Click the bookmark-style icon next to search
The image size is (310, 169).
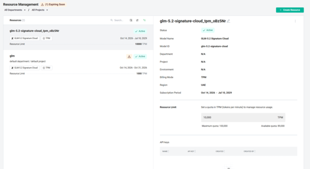point(131,20)
